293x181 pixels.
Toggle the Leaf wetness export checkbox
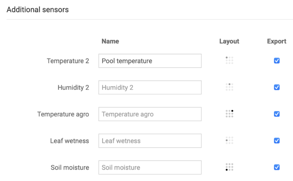pyautogui.click(x=277, y=140)
